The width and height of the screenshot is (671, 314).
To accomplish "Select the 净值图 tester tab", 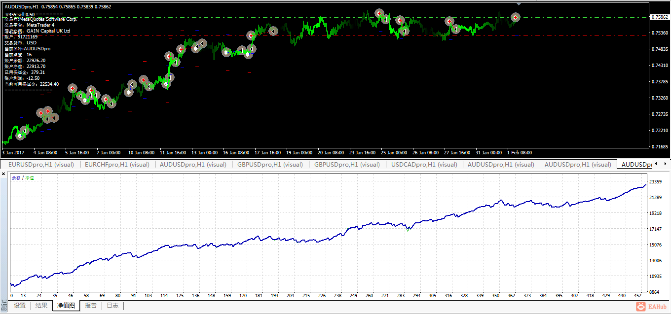I will click(x=66, y=306).
